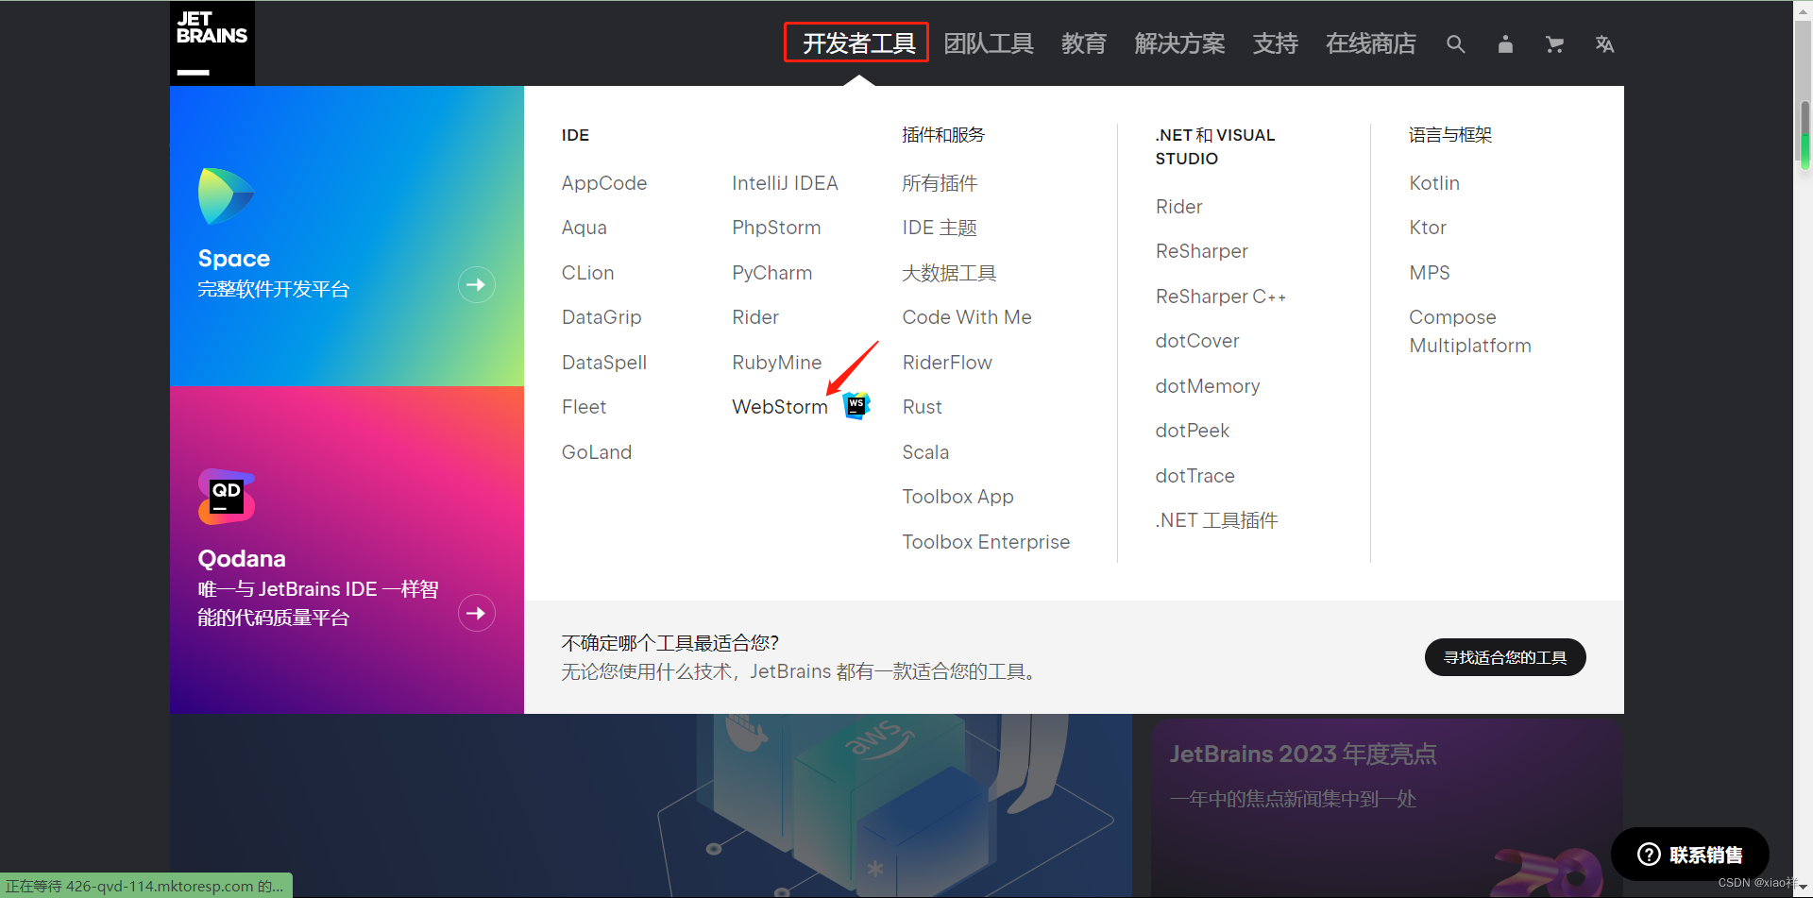Open the user account icon
1813x898 pixels.
[x=1505, y=44]
